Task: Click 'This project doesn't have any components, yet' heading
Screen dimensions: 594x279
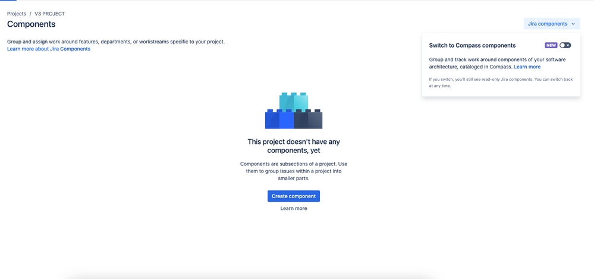Action: tap(294, 146)
